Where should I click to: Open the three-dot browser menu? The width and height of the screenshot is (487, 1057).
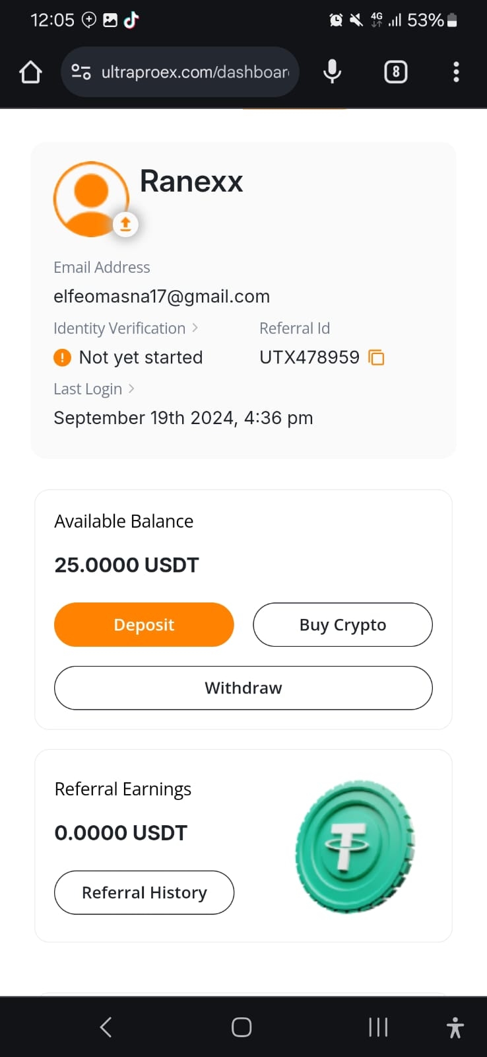pyautogui.click(x=456, y=71)
